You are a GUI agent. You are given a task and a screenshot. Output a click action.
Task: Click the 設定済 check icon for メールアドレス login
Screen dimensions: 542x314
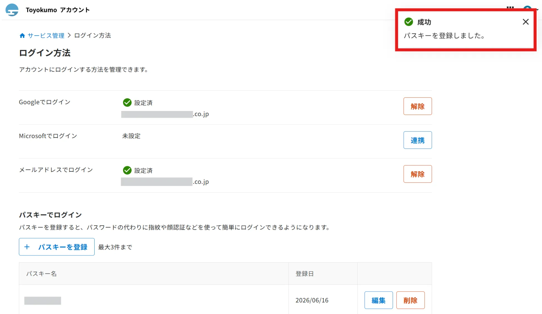[x=127, y=170]
